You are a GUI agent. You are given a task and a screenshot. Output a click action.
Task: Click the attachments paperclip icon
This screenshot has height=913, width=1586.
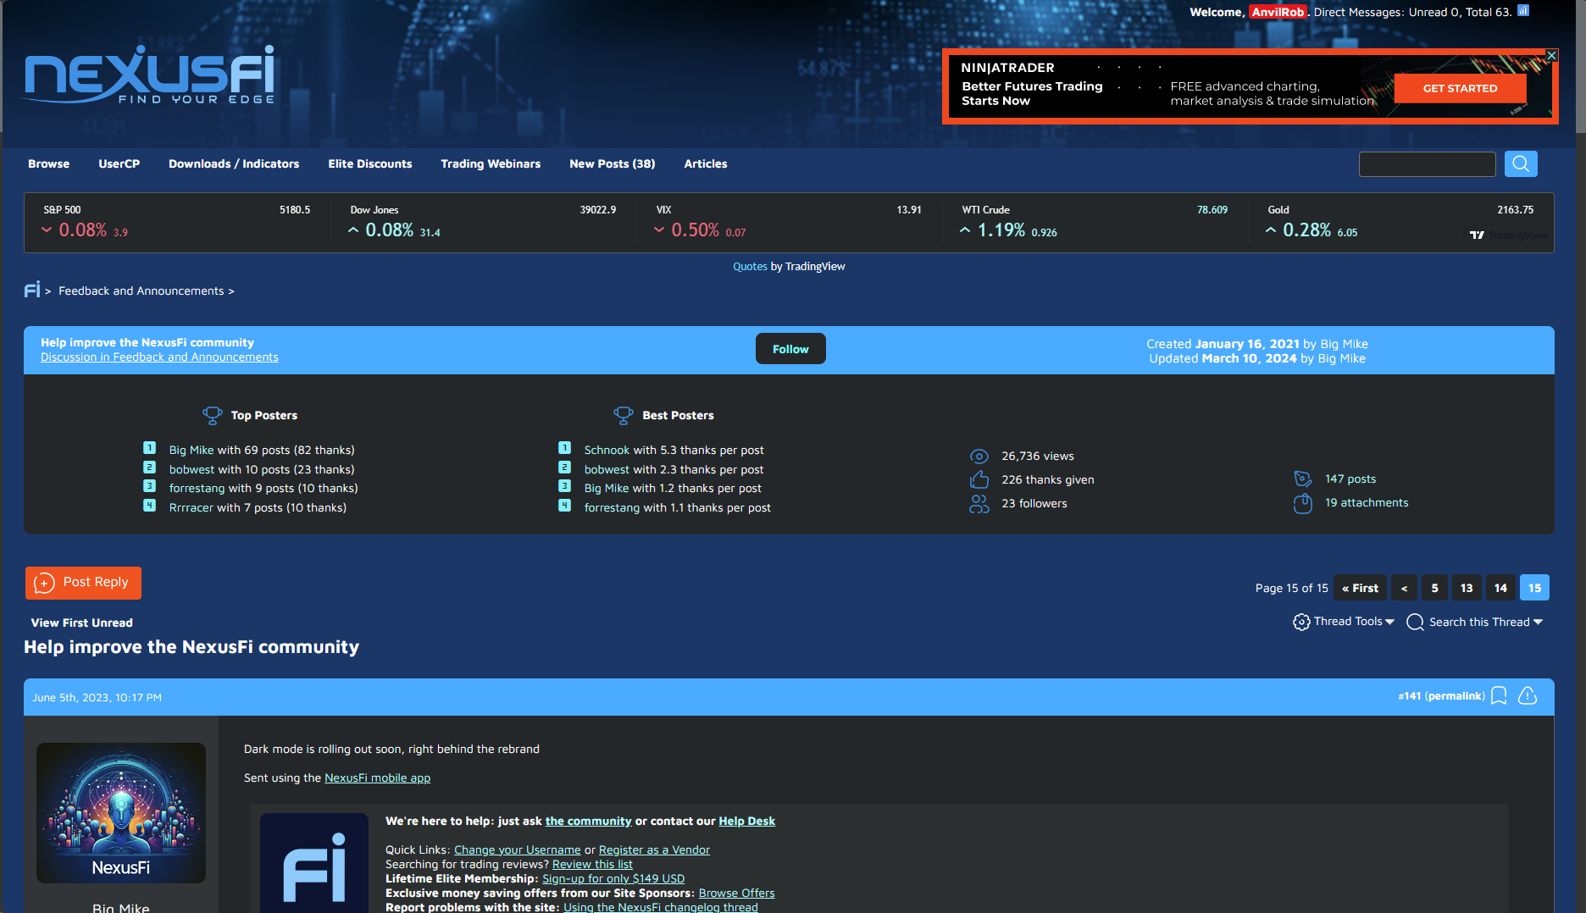point(1303,503)
